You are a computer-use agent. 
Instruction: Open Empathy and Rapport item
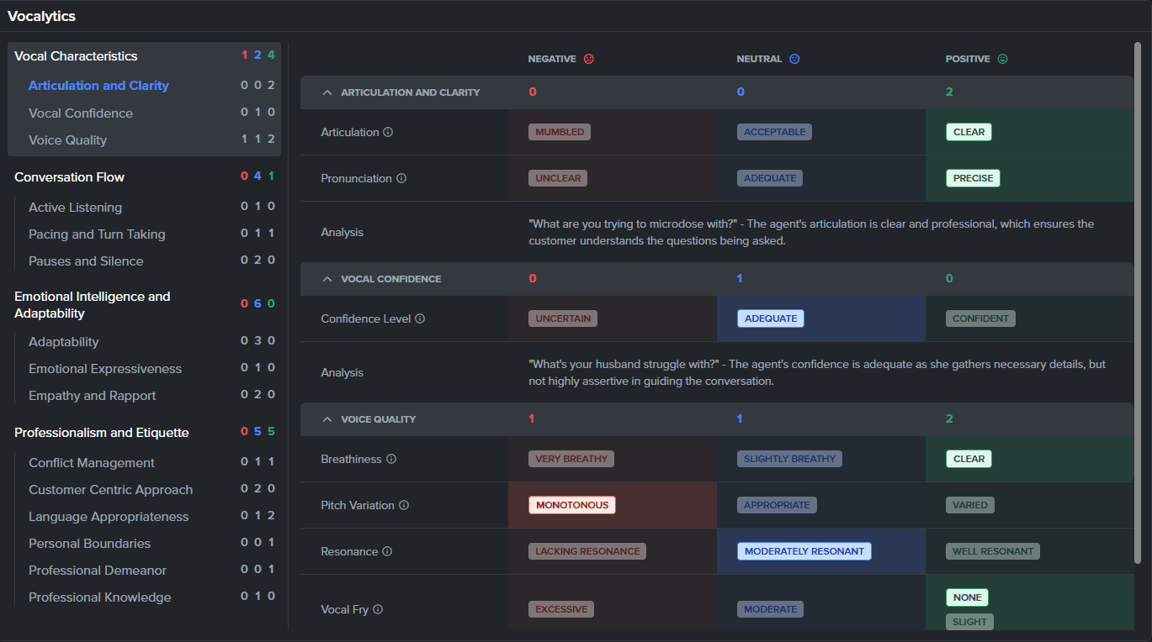[x=93, y=396]
